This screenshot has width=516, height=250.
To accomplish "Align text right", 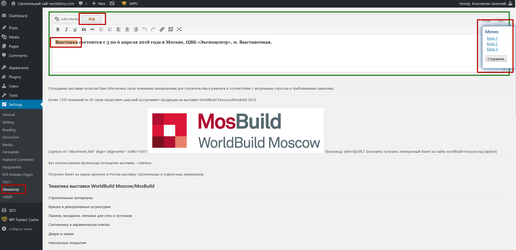I will (x=136, y=29).
